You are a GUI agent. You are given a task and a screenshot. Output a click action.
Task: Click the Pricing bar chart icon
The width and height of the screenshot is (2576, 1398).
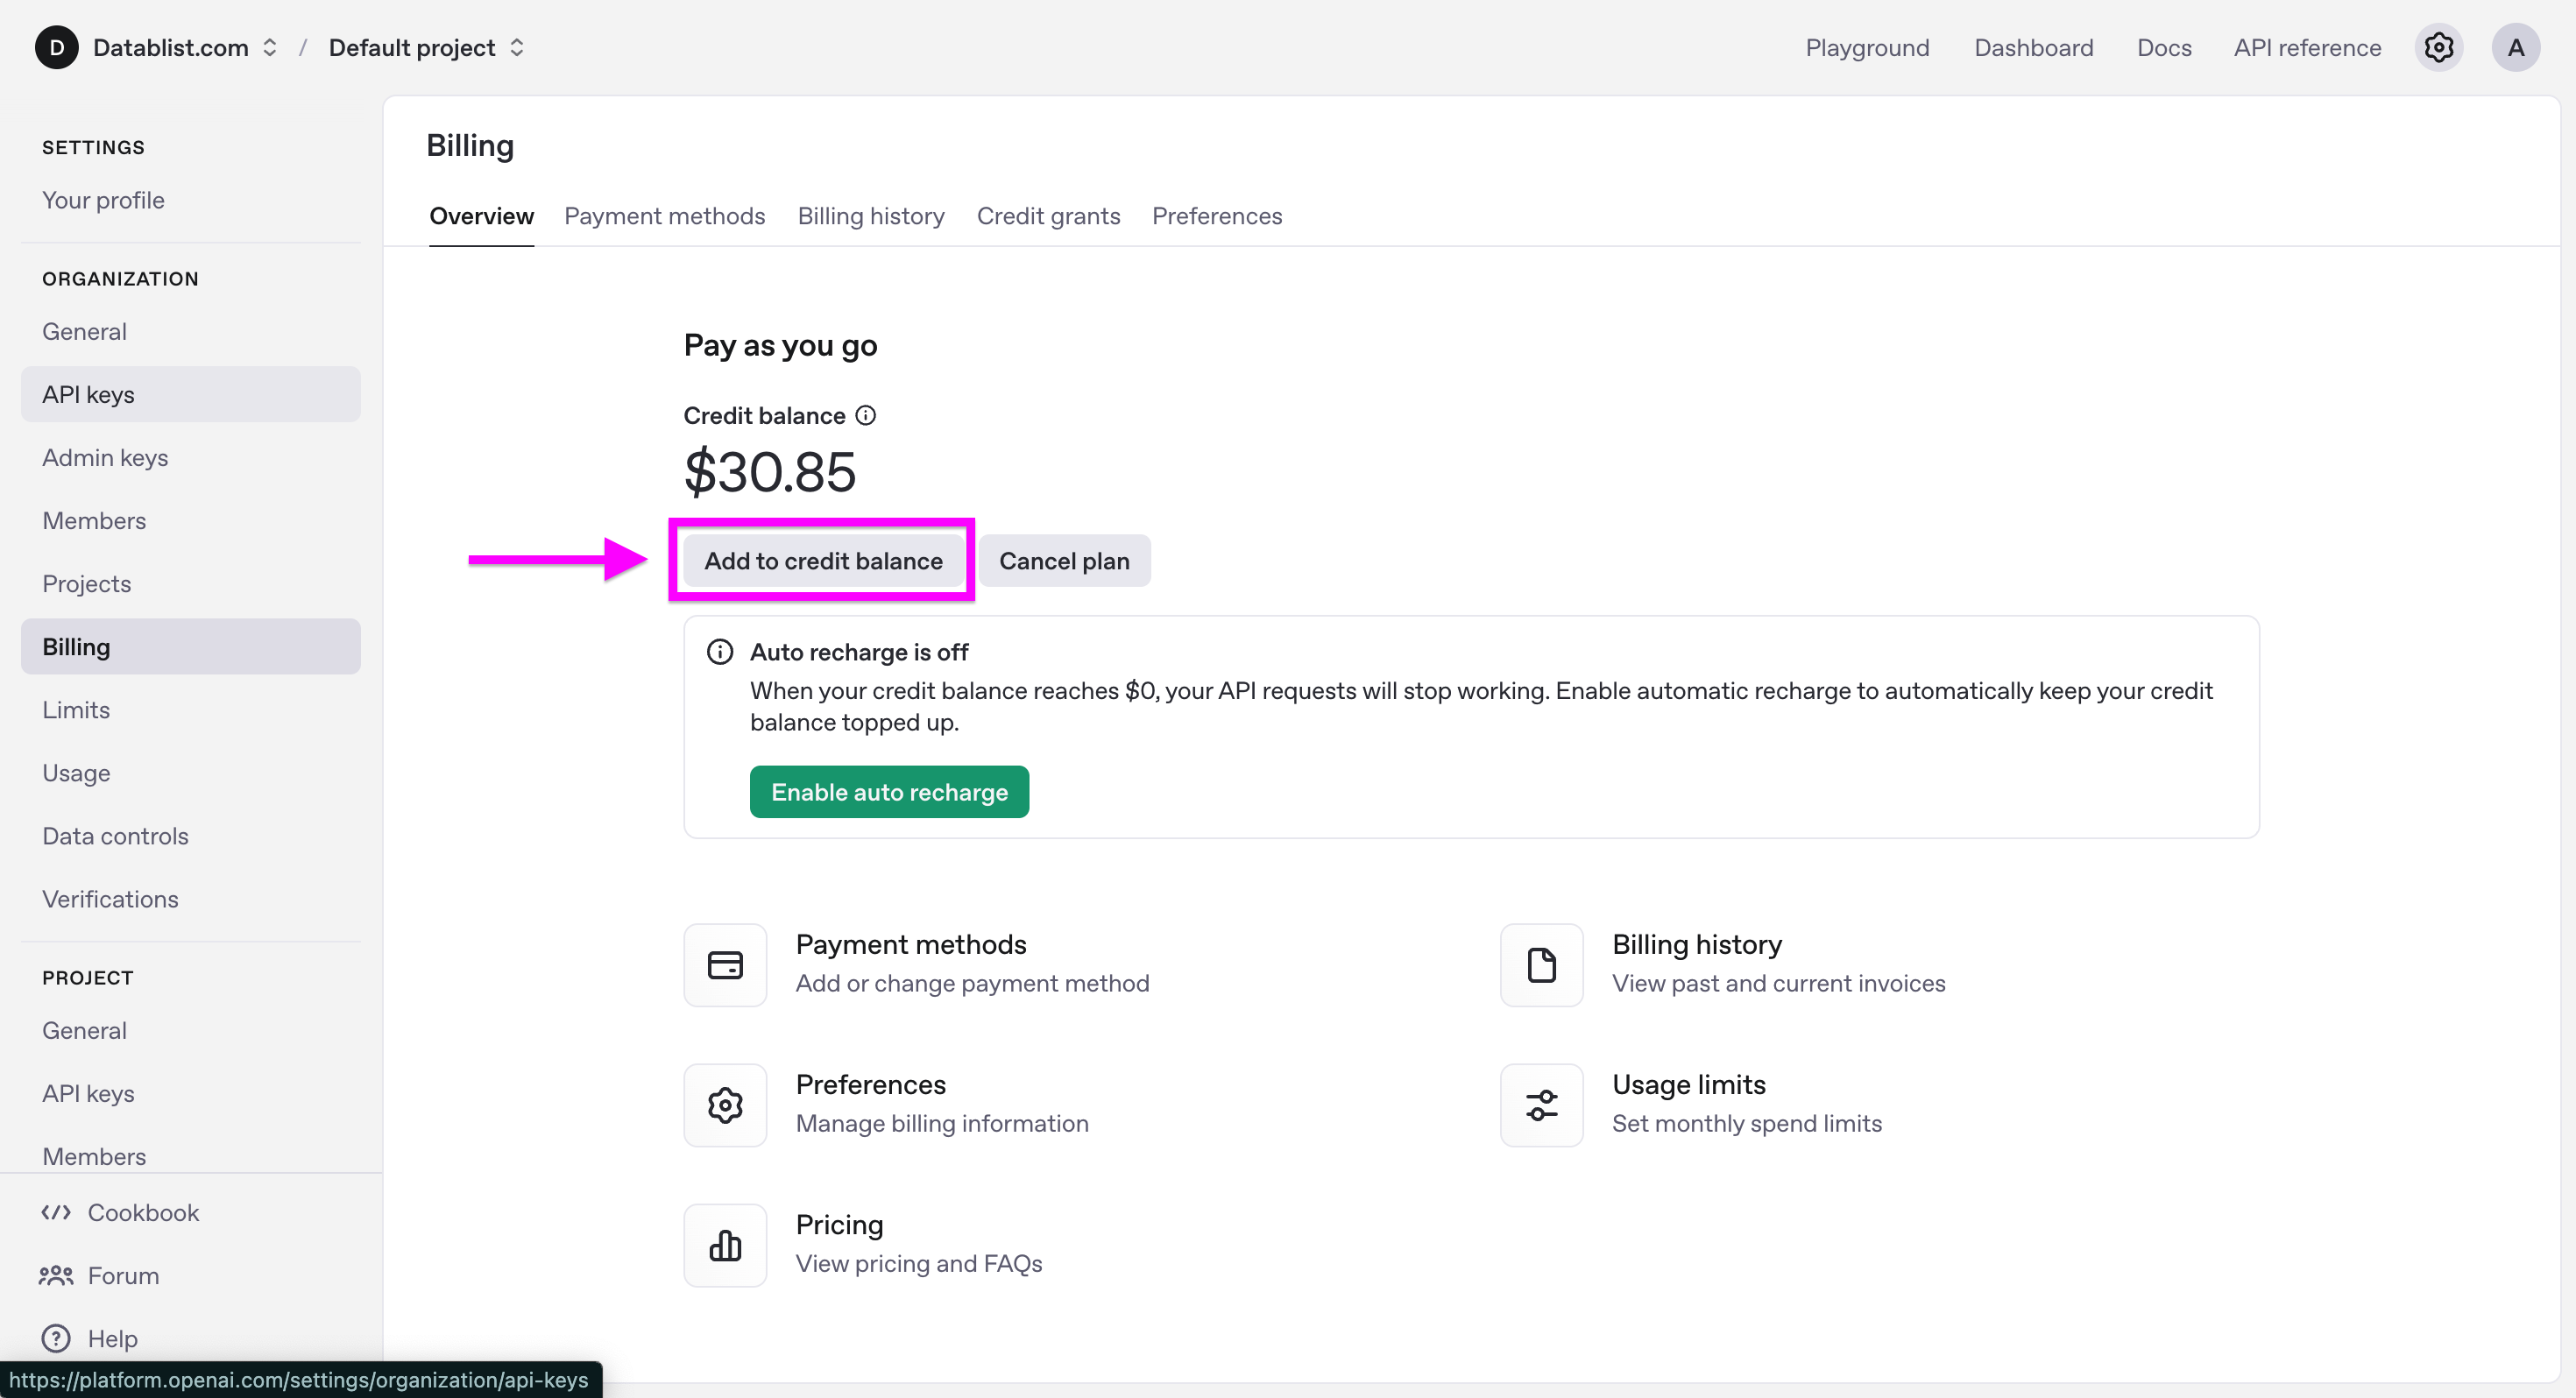click(725, 1244)
